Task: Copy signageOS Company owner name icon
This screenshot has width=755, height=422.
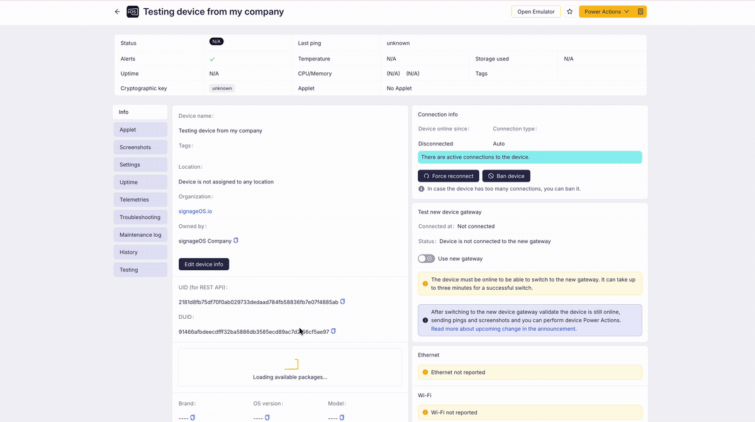Action: [x=236, y=241]
